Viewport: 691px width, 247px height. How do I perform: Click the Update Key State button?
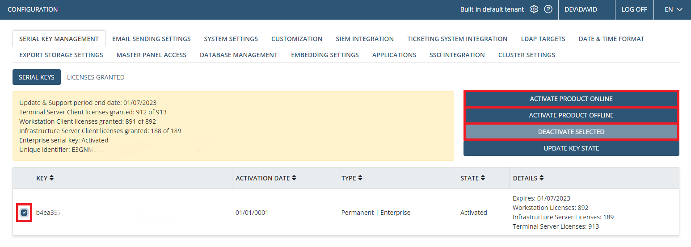point(571,148)
